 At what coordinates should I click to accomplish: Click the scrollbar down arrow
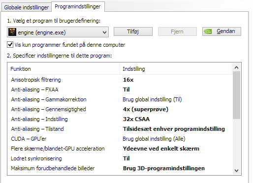click(x=236, y=171)
